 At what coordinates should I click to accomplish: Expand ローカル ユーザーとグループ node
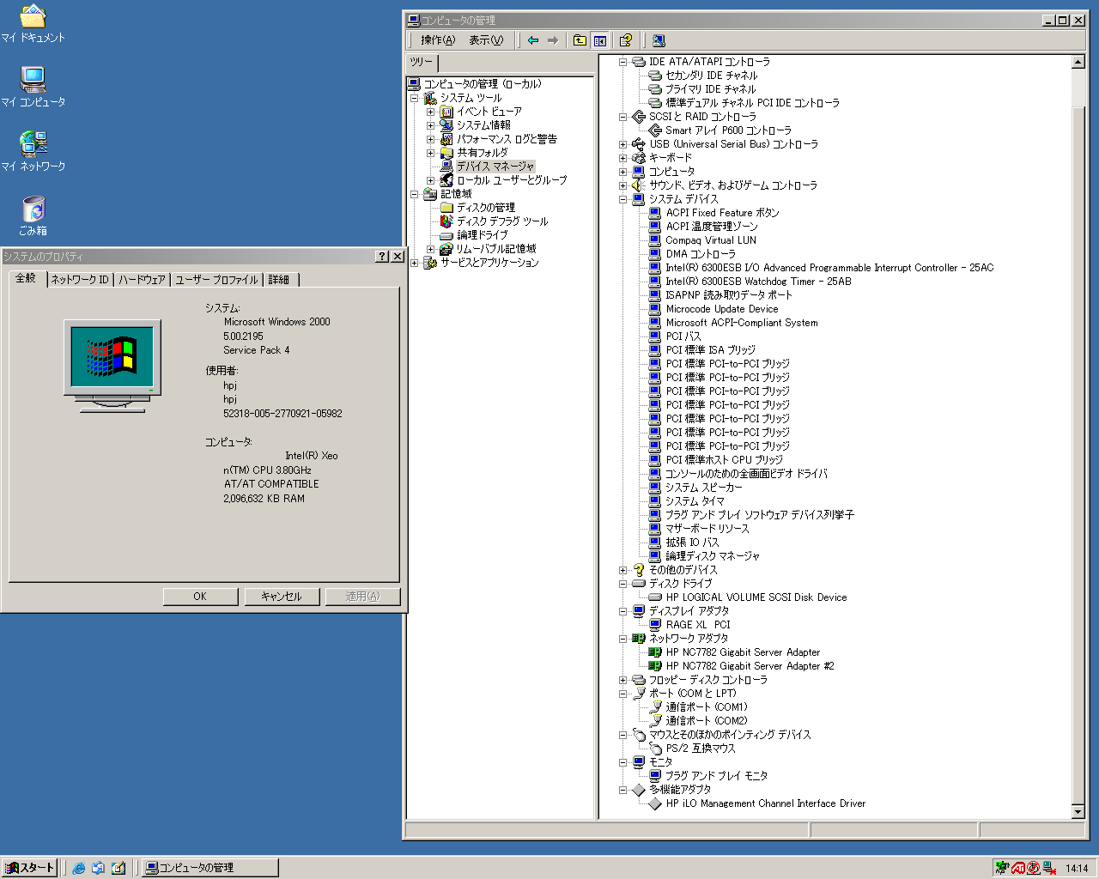coord(430,180)
